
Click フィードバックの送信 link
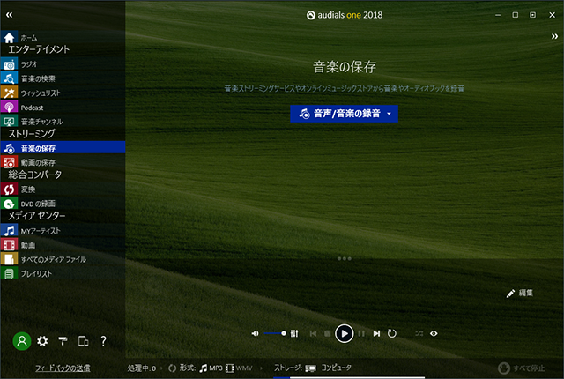pyautogui.click(x=63, y=368)
